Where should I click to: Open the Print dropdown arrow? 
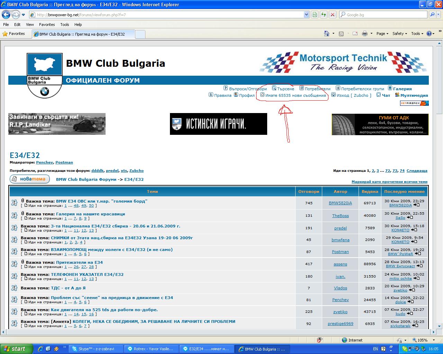371,34
